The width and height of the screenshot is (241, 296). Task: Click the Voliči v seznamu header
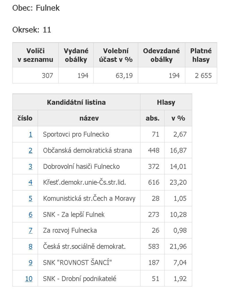pyautogui.click(x=36, y=55)
